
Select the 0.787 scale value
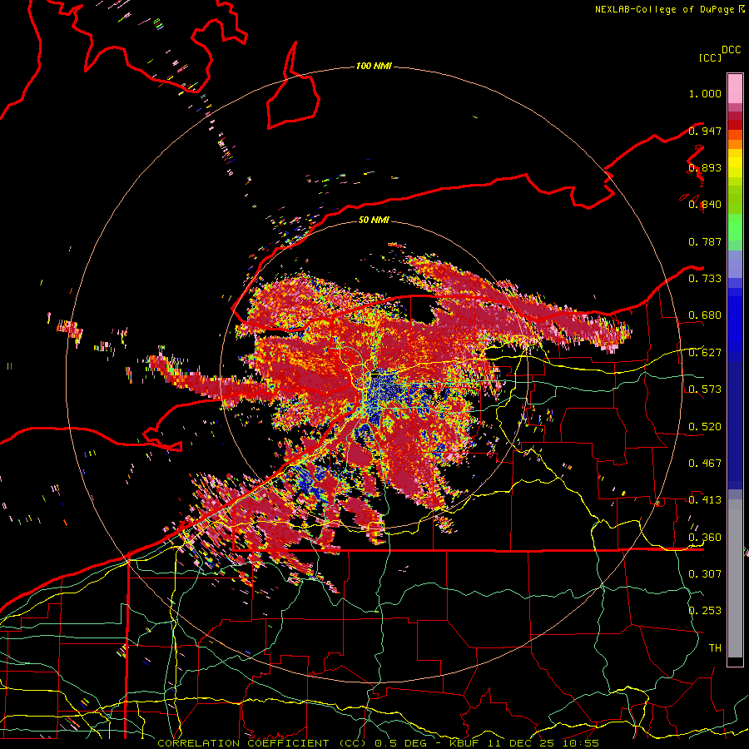click(705, 241)
